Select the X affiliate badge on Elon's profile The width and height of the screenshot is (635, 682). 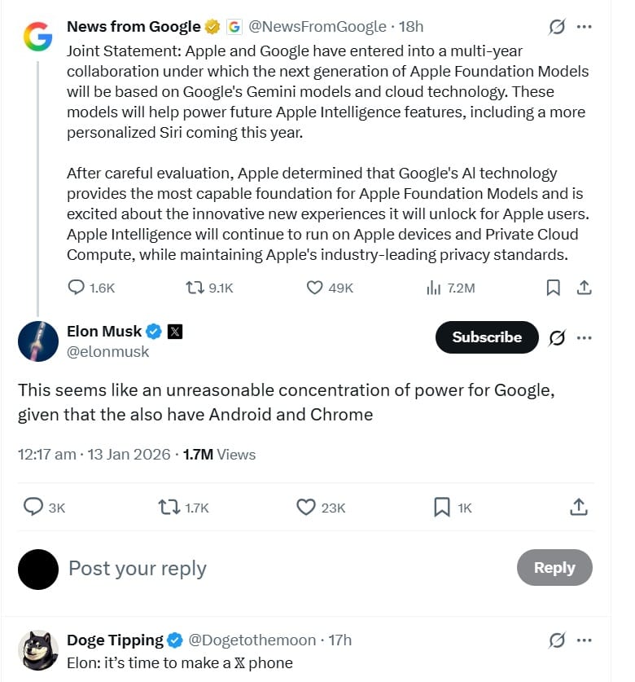[175, 331]
